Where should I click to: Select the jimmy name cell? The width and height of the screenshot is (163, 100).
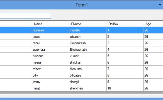[x=50, y=82]
